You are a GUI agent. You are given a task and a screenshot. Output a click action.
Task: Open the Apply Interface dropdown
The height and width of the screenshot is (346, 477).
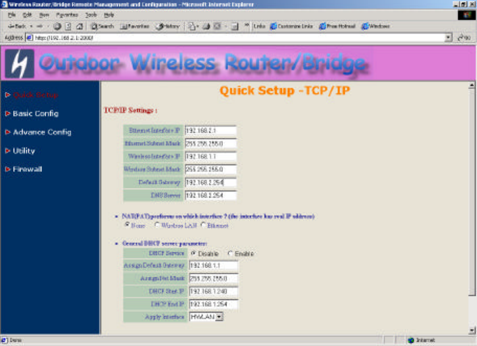(x=206, y=317)
